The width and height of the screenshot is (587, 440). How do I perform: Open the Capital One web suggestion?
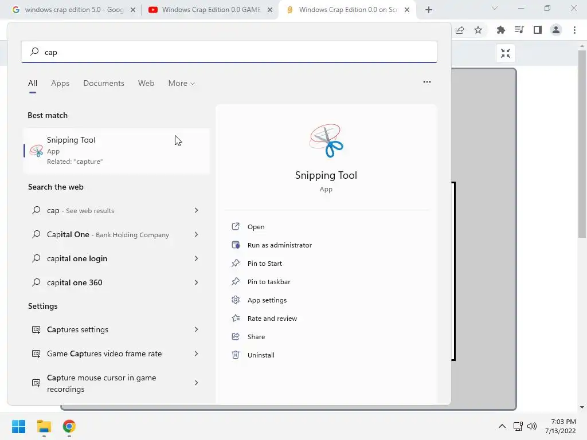[x=116, y=234]
